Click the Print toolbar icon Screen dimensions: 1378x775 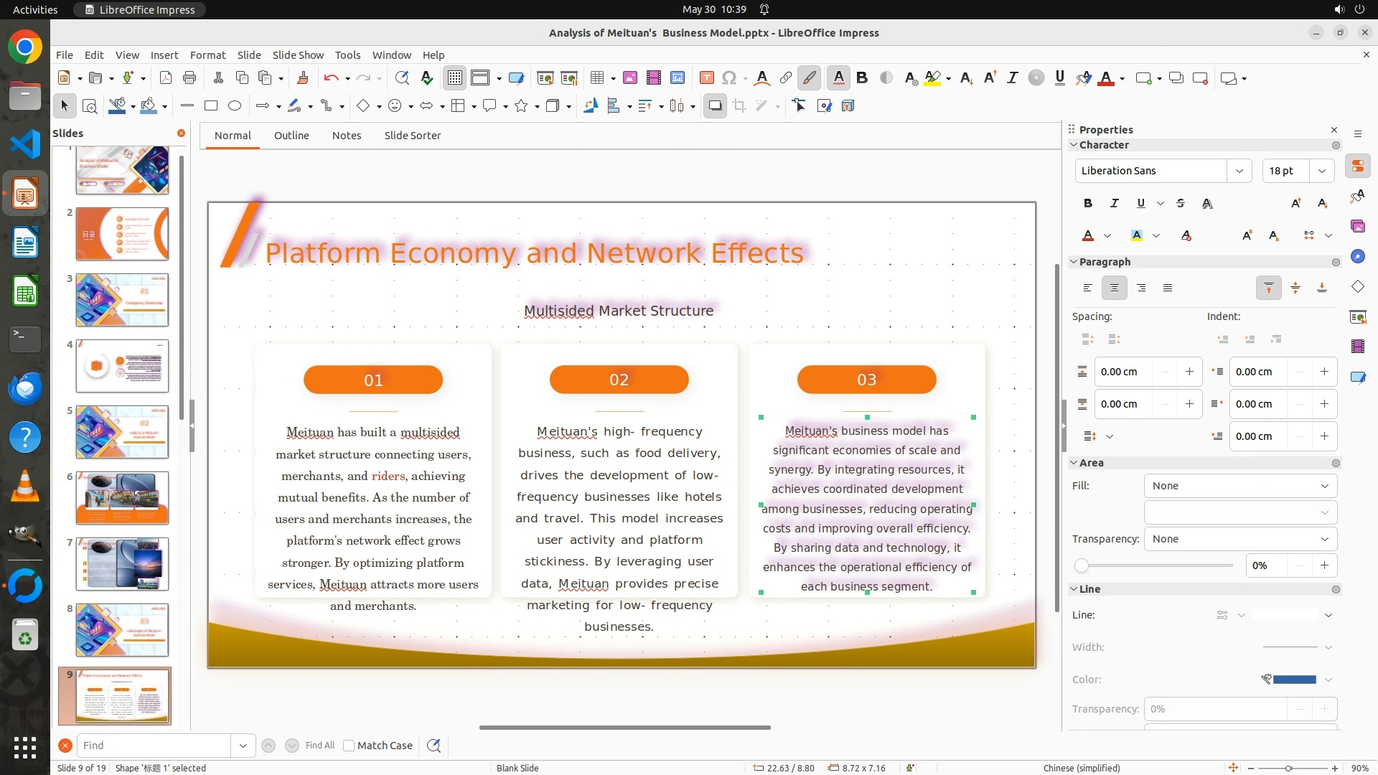click(189, 78)
